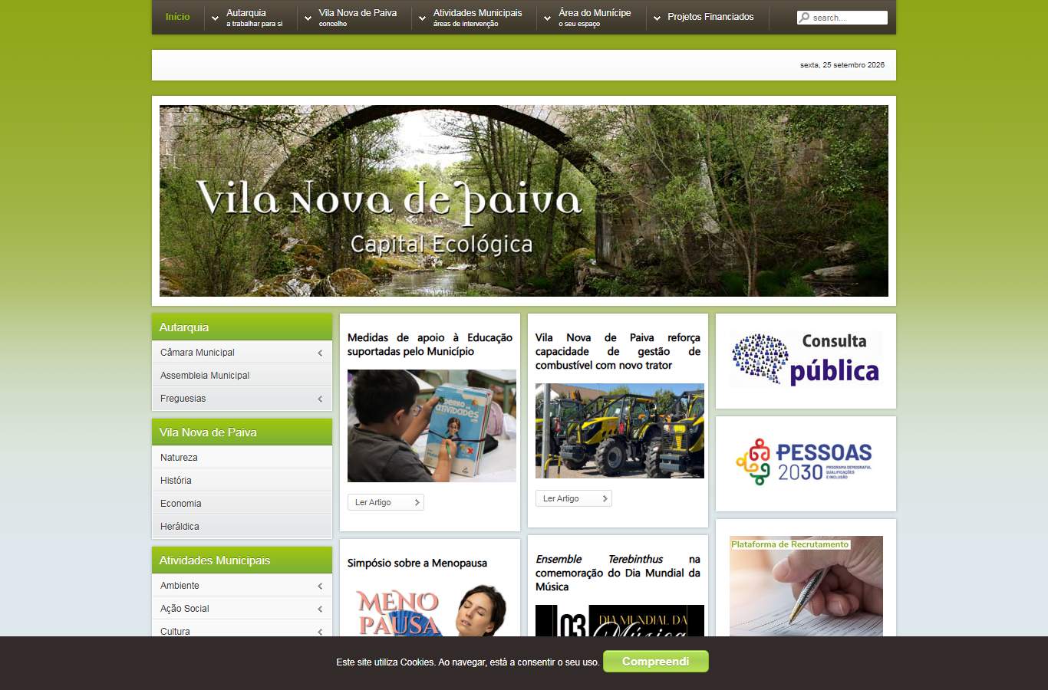The height and width of the screenshot is (690, 1048).
Task: Open the Educação article photo
Action: (x=432, y=426)
